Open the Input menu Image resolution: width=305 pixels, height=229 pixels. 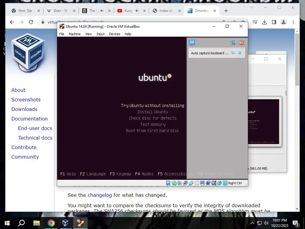click(x=100, y=34)
